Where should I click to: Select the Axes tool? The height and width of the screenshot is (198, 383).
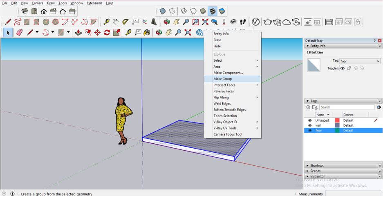point(145,22)
